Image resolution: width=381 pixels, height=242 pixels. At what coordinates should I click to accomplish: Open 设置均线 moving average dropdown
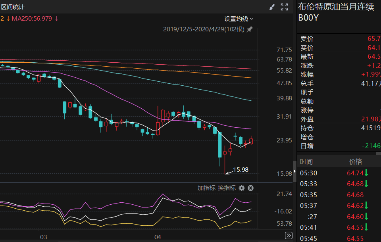[x=239, y=19]
